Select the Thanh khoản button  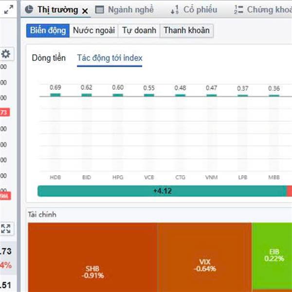coord(186,31)
